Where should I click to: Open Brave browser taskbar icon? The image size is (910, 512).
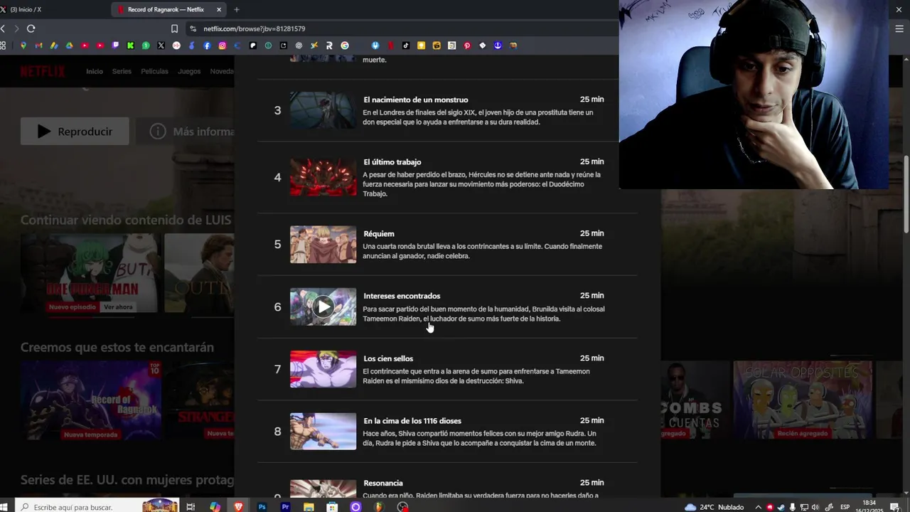click(x=238, y=507)
